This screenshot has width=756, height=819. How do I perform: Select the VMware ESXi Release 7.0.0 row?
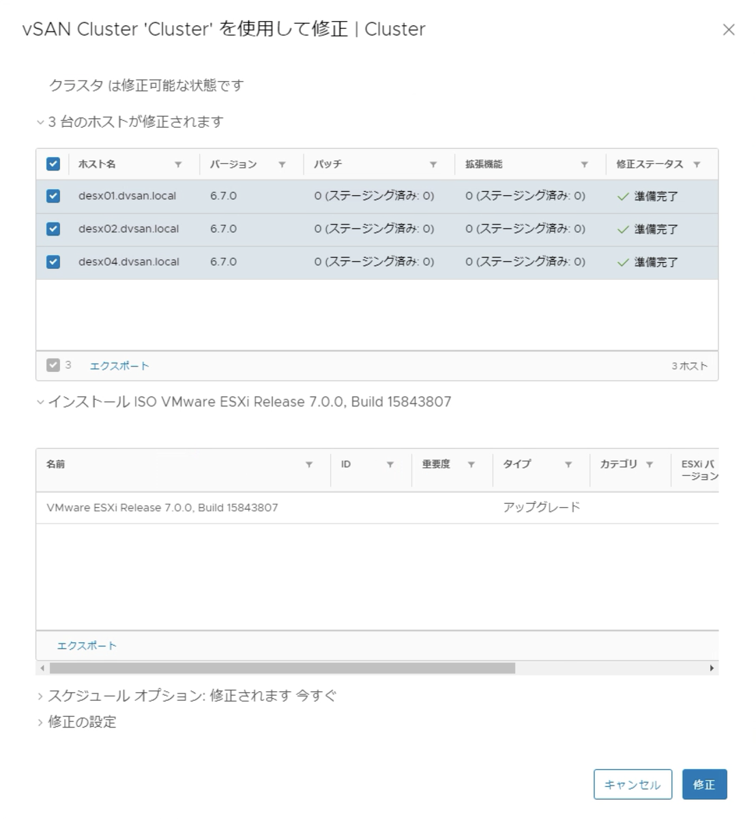377,508
